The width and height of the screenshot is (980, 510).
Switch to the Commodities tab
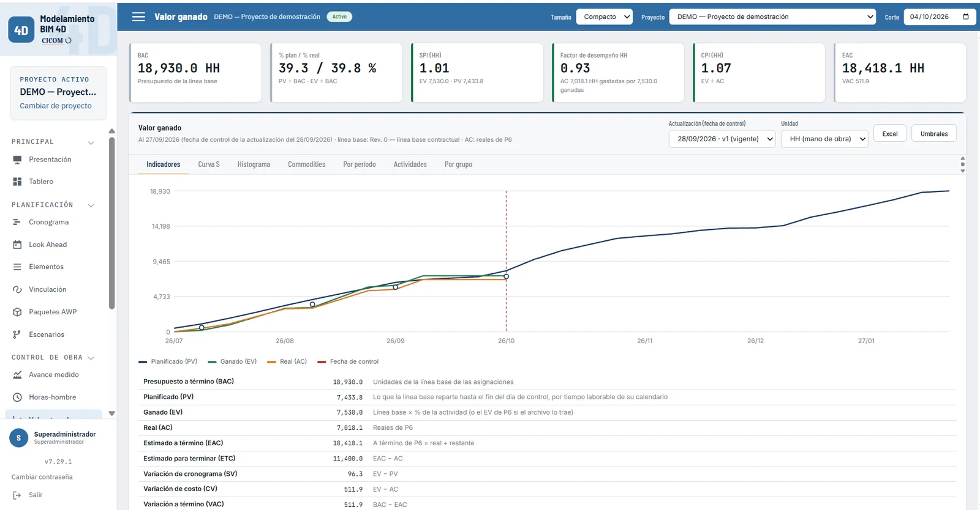(x=306, y=164)
